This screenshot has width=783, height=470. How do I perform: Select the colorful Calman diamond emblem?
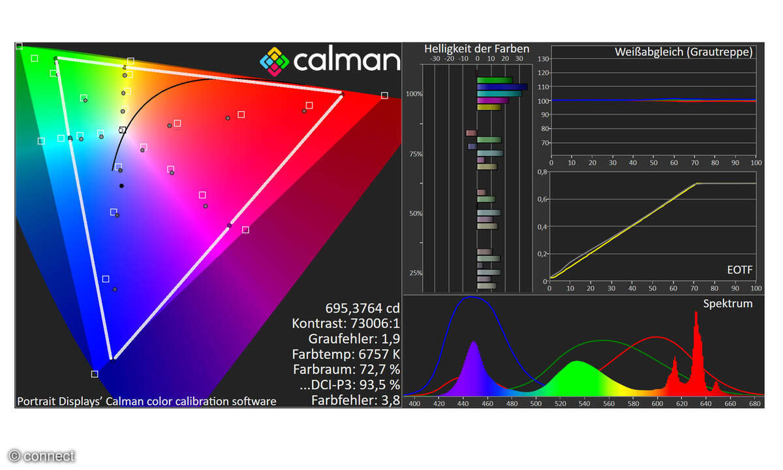(275, 61)
